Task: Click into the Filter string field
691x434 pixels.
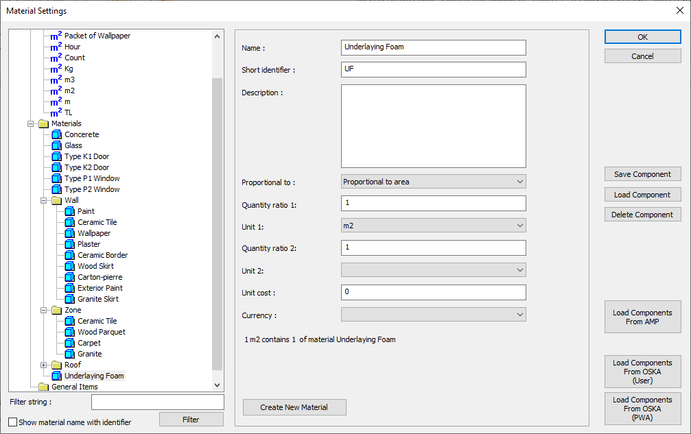Action: point(157,402)
